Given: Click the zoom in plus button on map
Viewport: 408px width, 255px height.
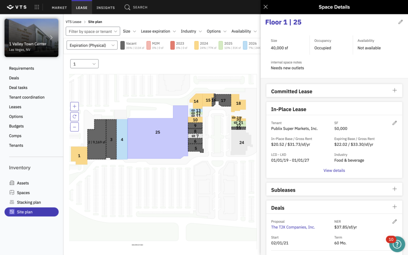Looking at the screenshot, I should coord(75,106).
